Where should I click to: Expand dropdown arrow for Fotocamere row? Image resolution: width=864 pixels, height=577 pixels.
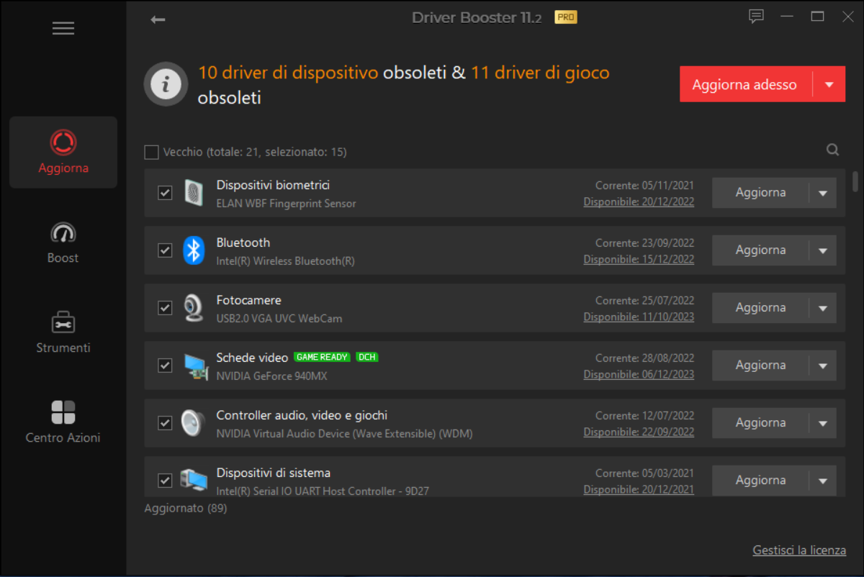823,308
